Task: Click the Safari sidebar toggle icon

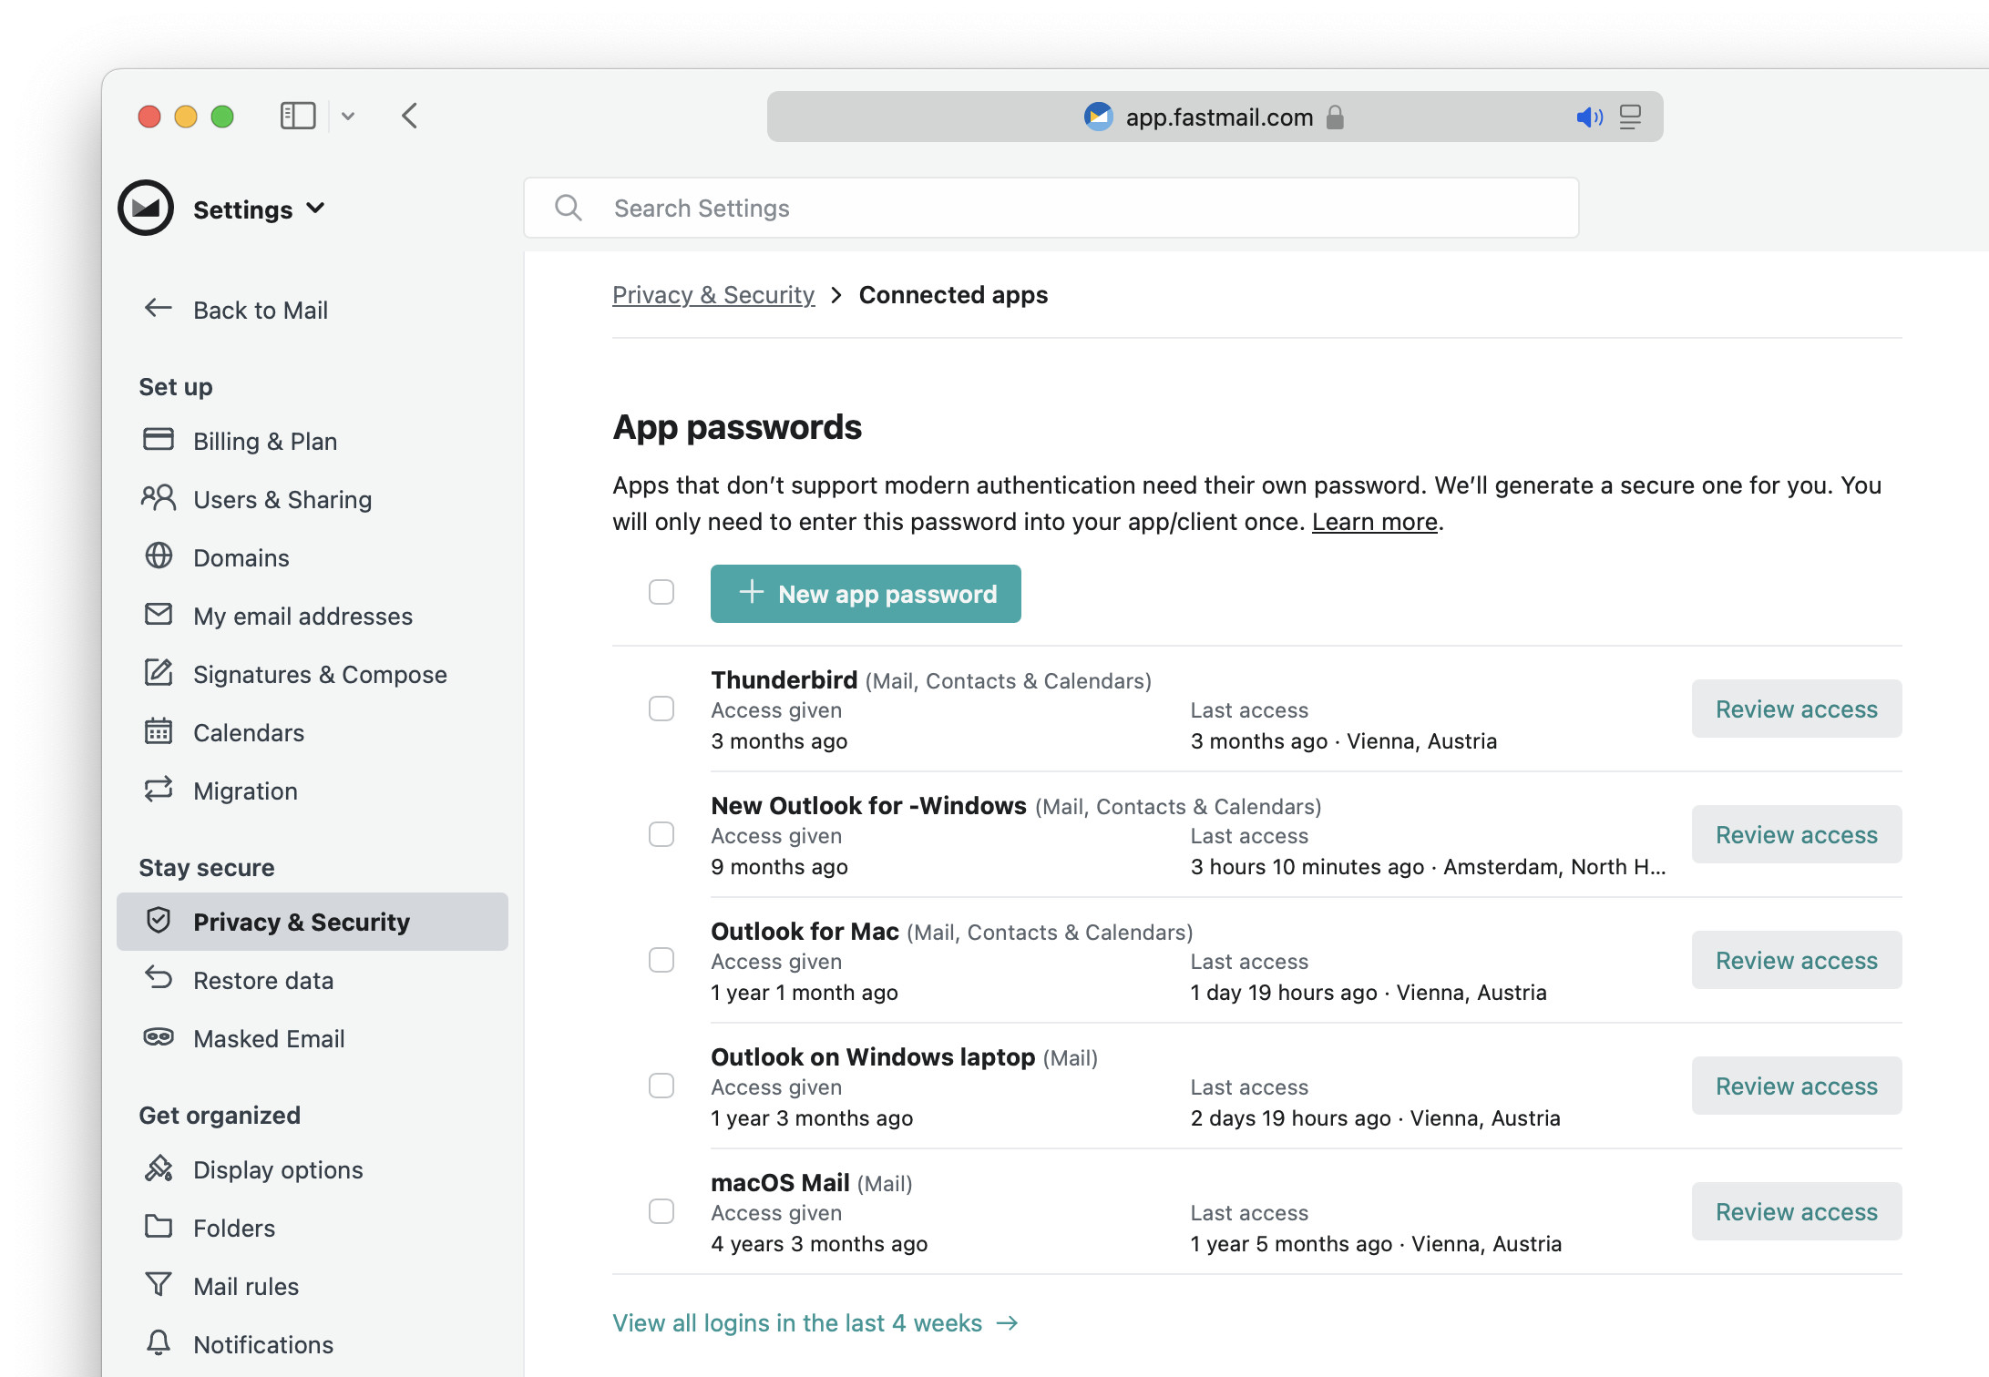Action: [x=298, y=116]
